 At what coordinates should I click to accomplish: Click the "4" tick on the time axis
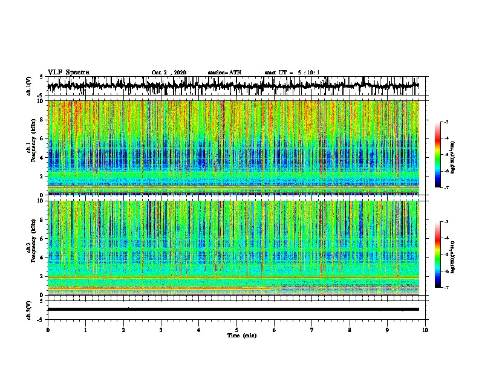click(x=199, y=330)
